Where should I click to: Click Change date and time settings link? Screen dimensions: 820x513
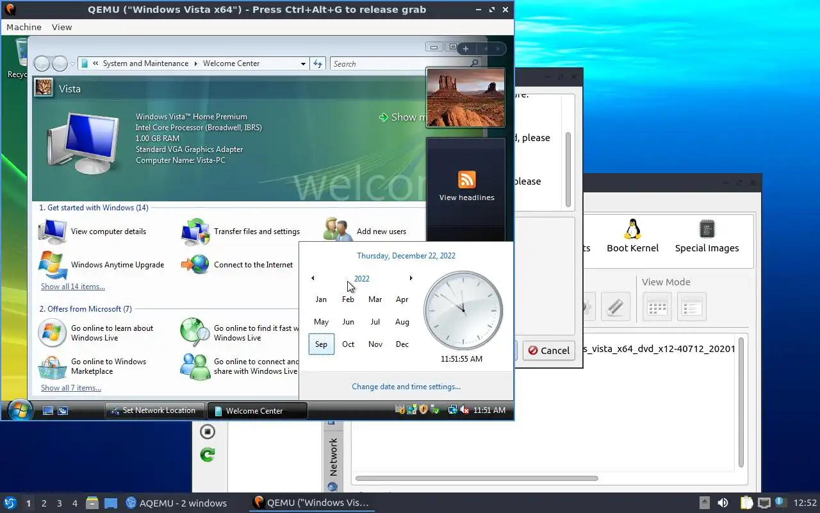[x=406, y=387]
